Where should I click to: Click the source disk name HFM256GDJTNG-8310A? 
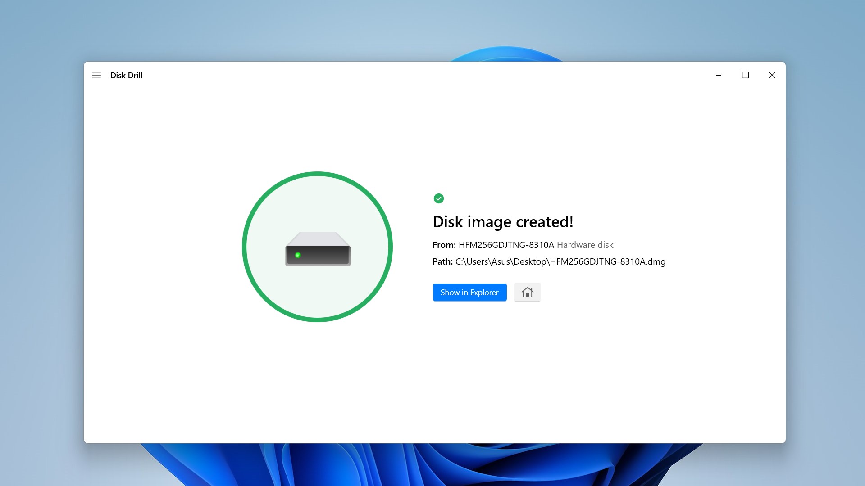[x=506, y=245]
